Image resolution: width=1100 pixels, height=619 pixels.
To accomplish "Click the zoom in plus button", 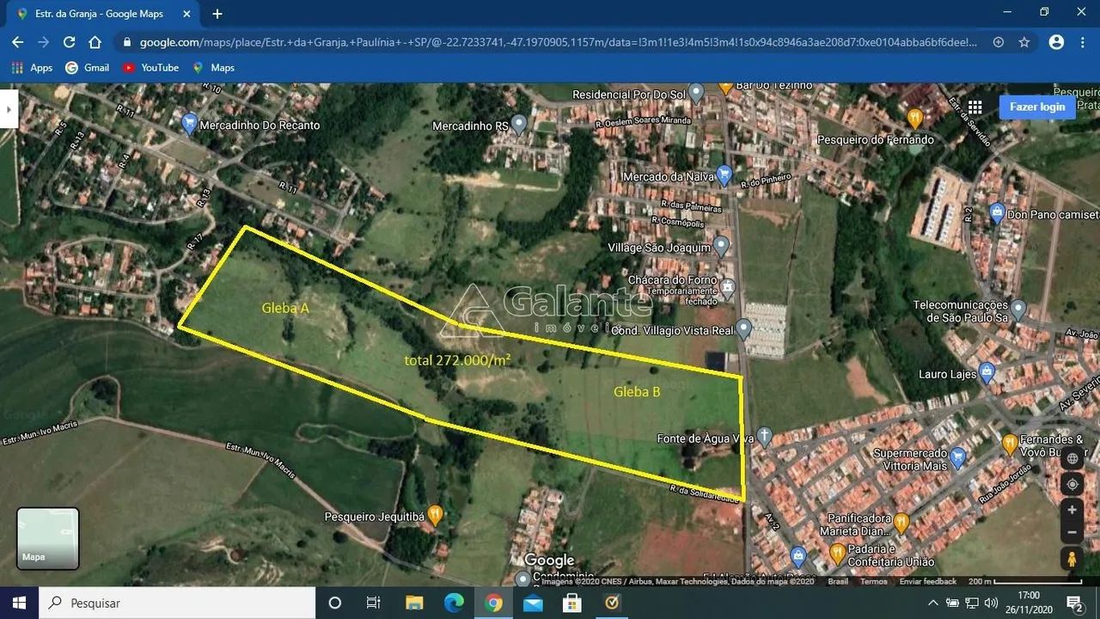I will (1072, 510).
